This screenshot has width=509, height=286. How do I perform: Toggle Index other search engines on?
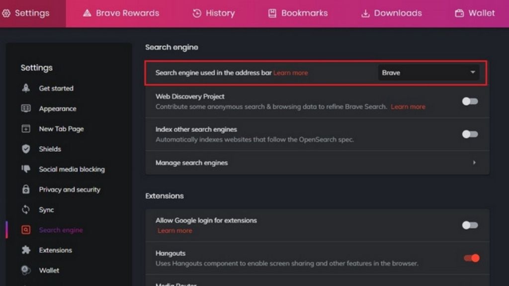[470, 134]
